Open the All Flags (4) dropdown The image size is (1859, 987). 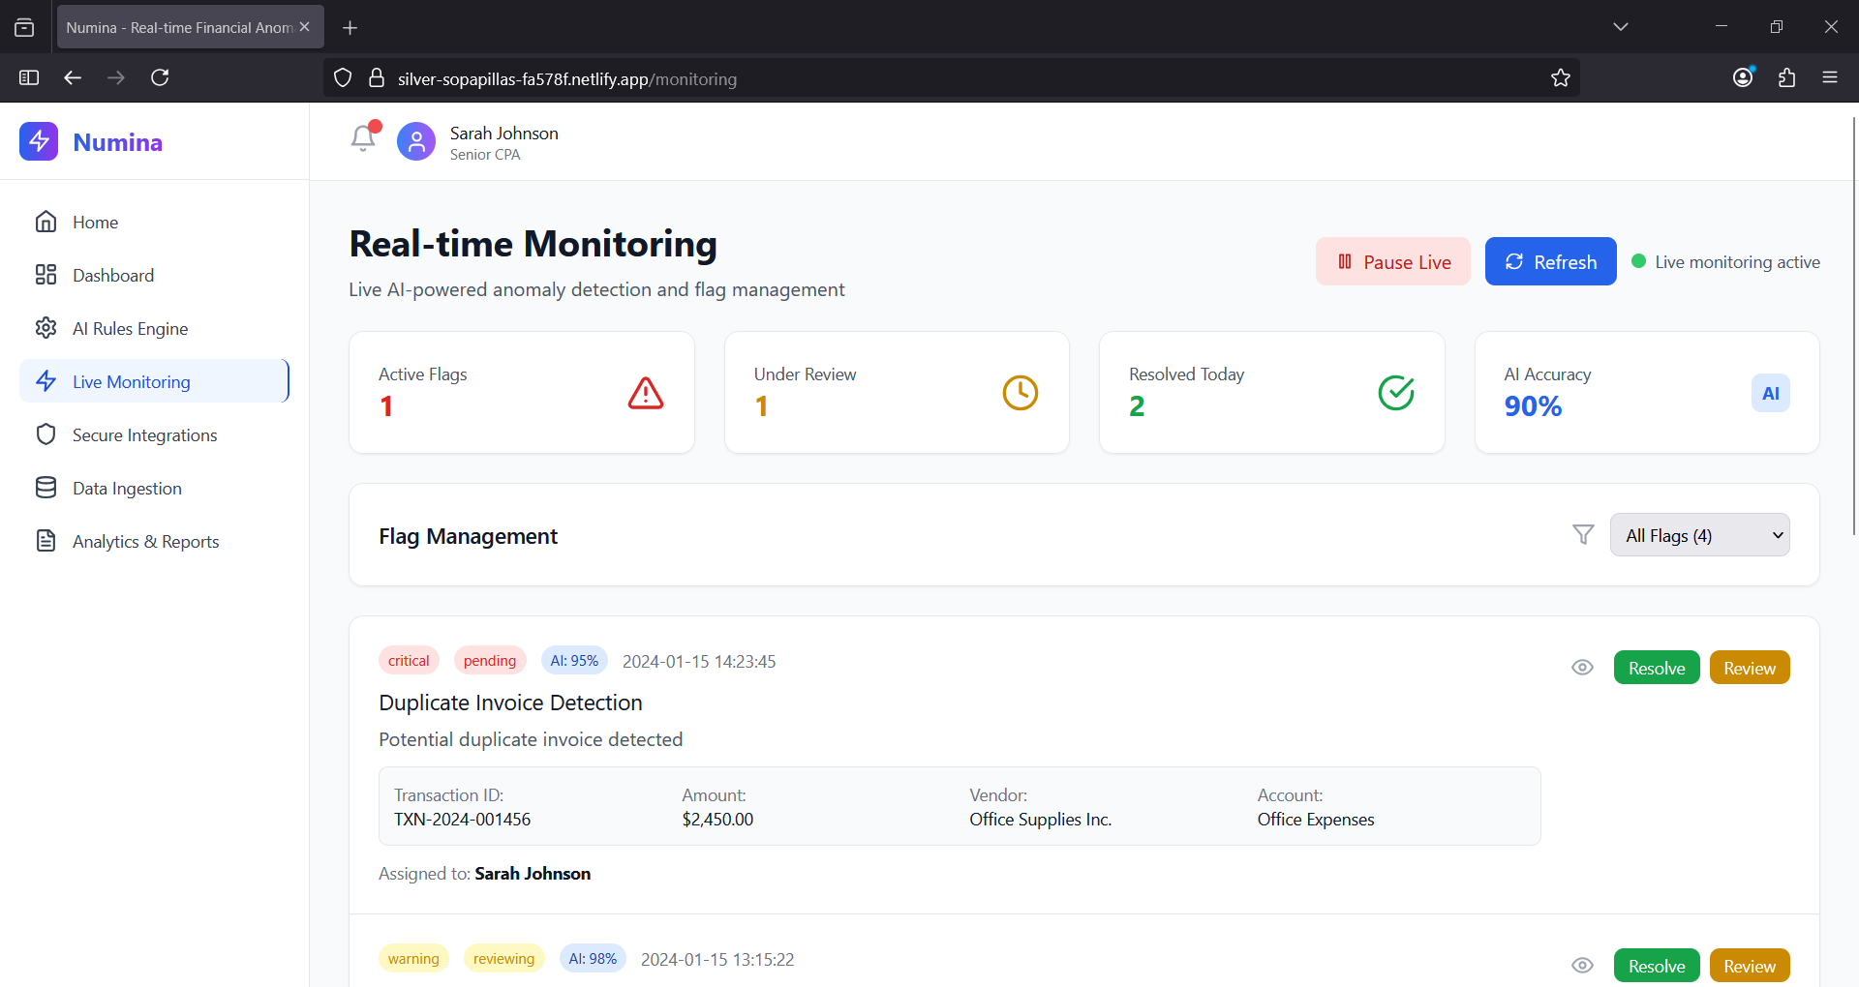point(1700,535)
